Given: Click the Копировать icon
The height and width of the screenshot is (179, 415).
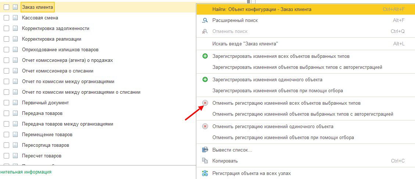Looking at the screenshot, I should click(205, 161).
